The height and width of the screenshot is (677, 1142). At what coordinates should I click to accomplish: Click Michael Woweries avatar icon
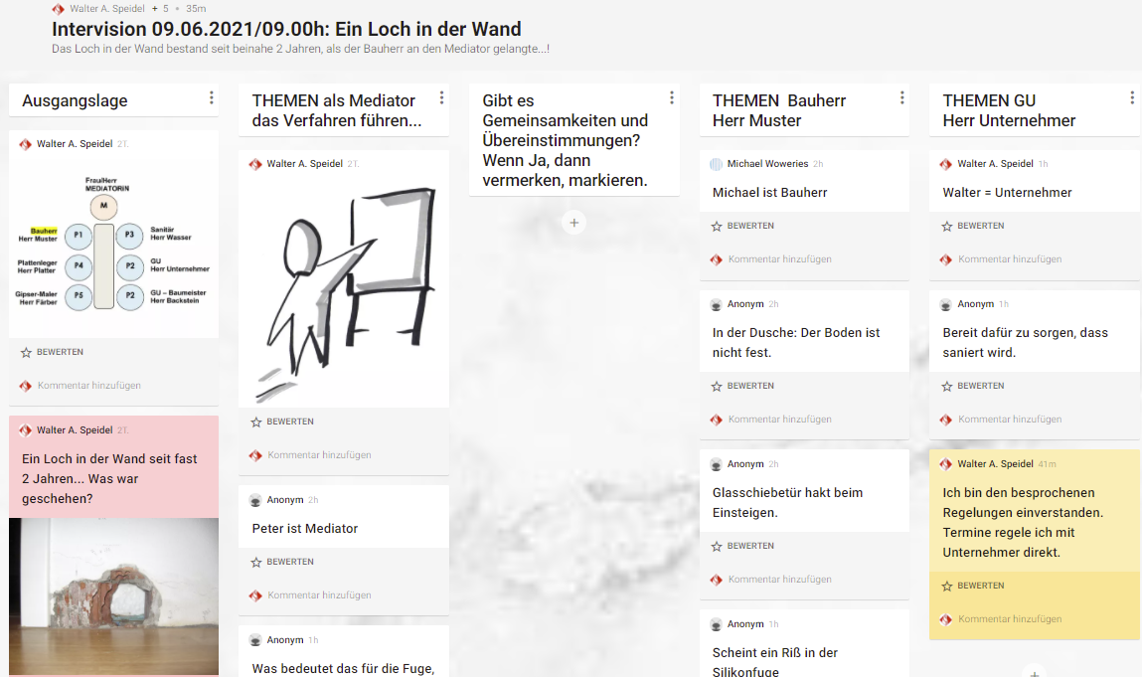(716, 164)
